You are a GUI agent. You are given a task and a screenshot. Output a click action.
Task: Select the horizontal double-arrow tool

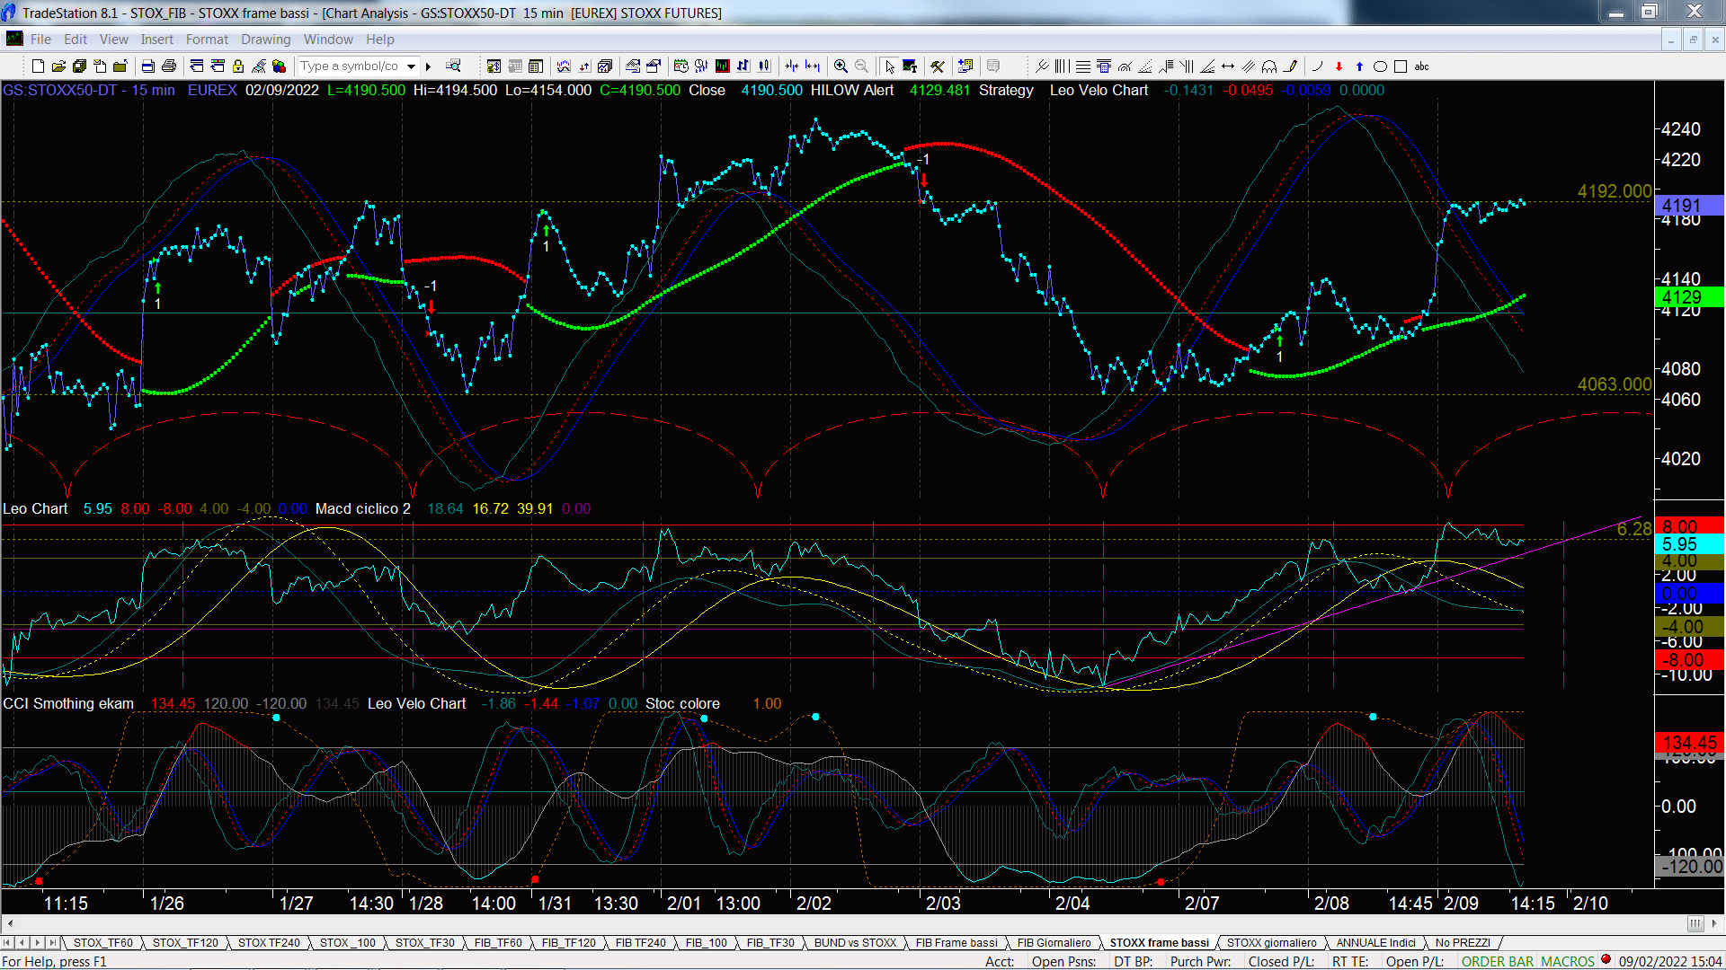click(1228, 66)
